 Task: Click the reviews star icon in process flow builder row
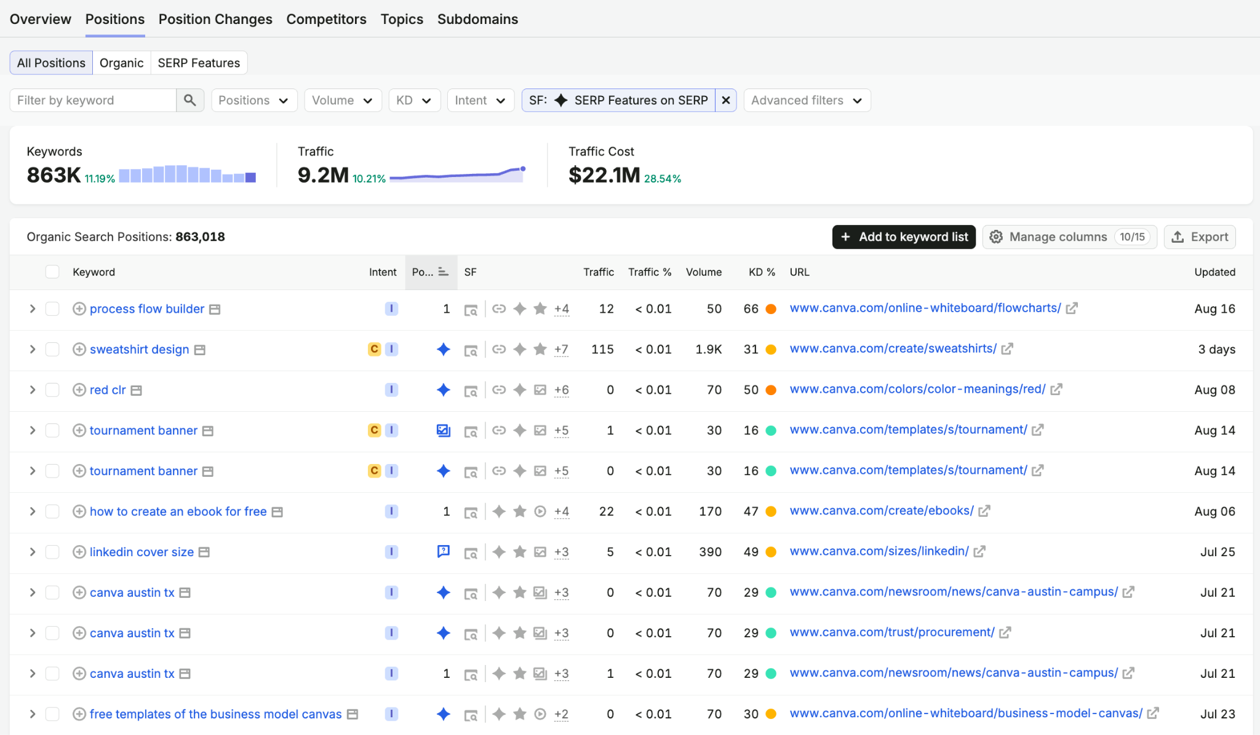click(x=540, y=309)
